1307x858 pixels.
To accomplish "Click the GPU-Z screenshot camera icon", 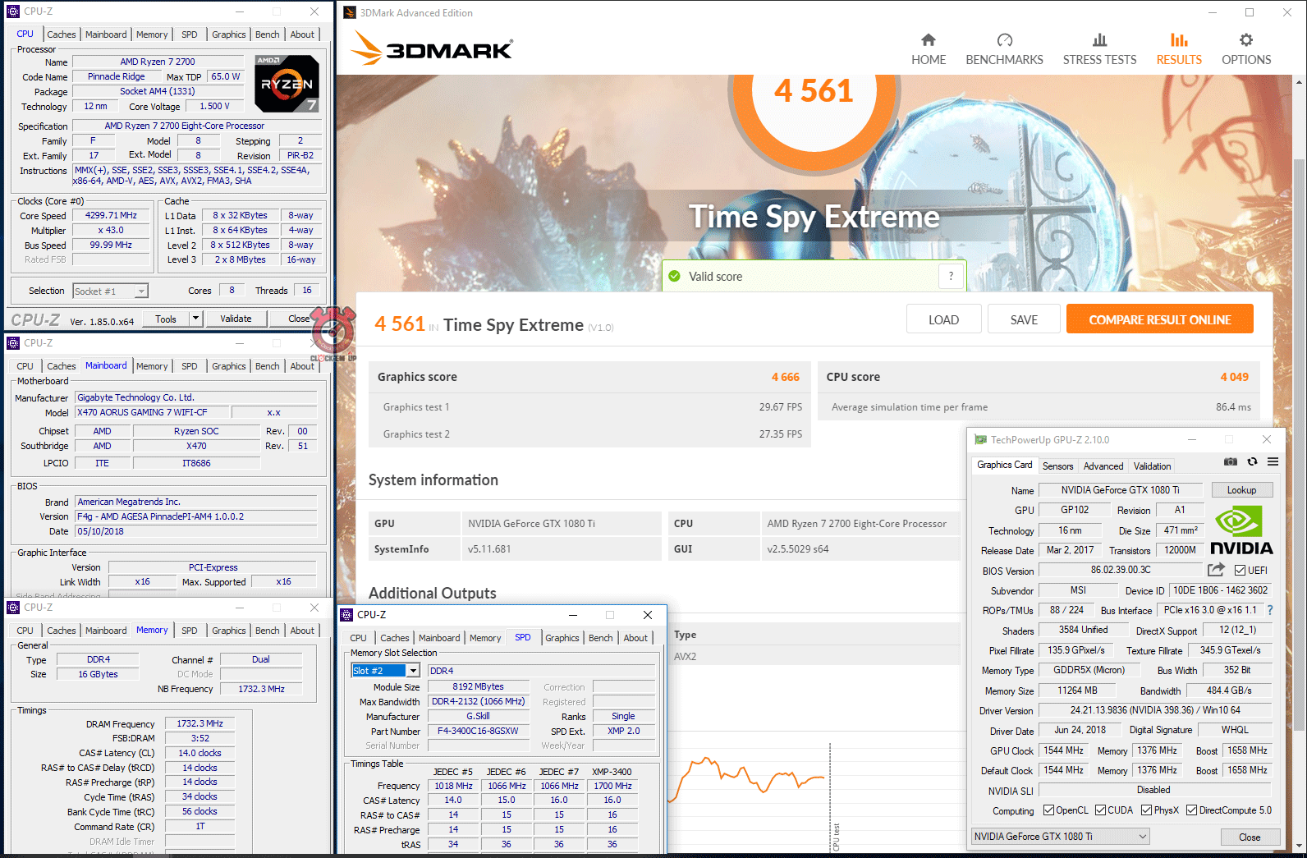I will pos(1230,462).
